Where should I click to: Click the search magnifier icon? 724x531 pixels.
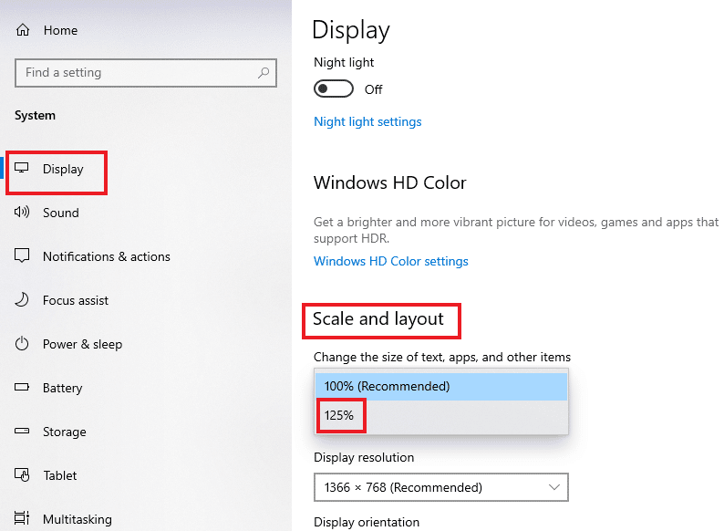point(264,73)
